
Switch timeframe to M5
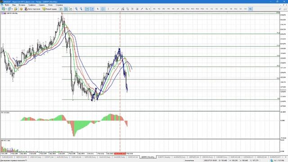(173, 9)
